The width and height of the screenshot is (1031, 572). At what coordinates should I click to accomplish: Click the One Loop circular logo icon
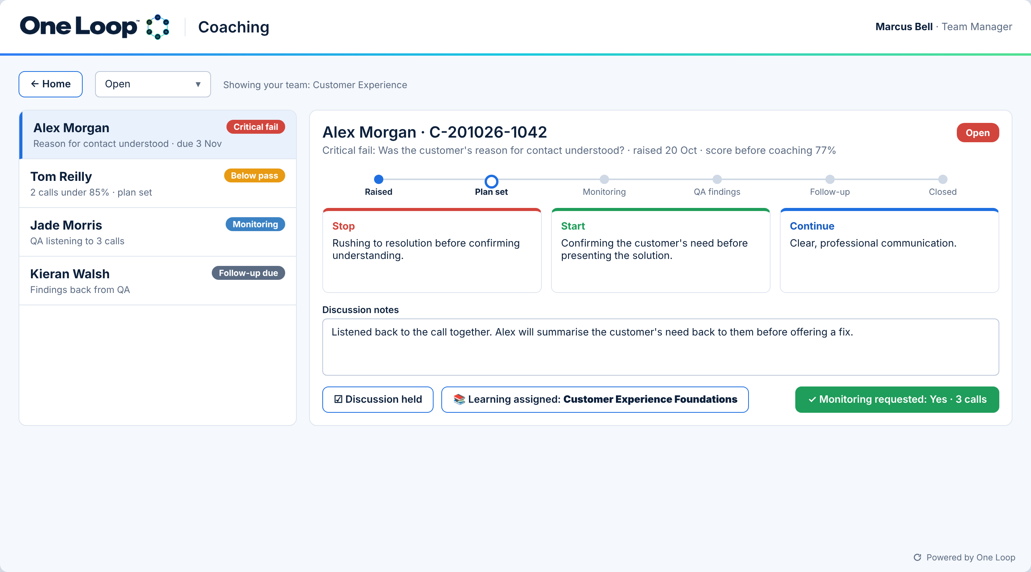click(158, 27)
